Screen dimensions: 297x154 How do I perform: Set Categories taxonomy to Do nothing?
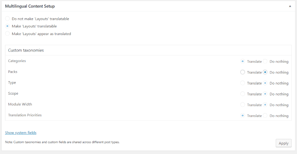pyautogui.click(x=265, y=61)
